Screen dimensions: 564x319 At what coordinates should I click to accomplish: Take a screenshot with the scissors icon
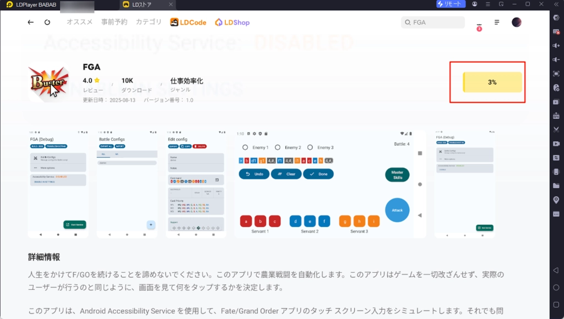pos(556,129)
